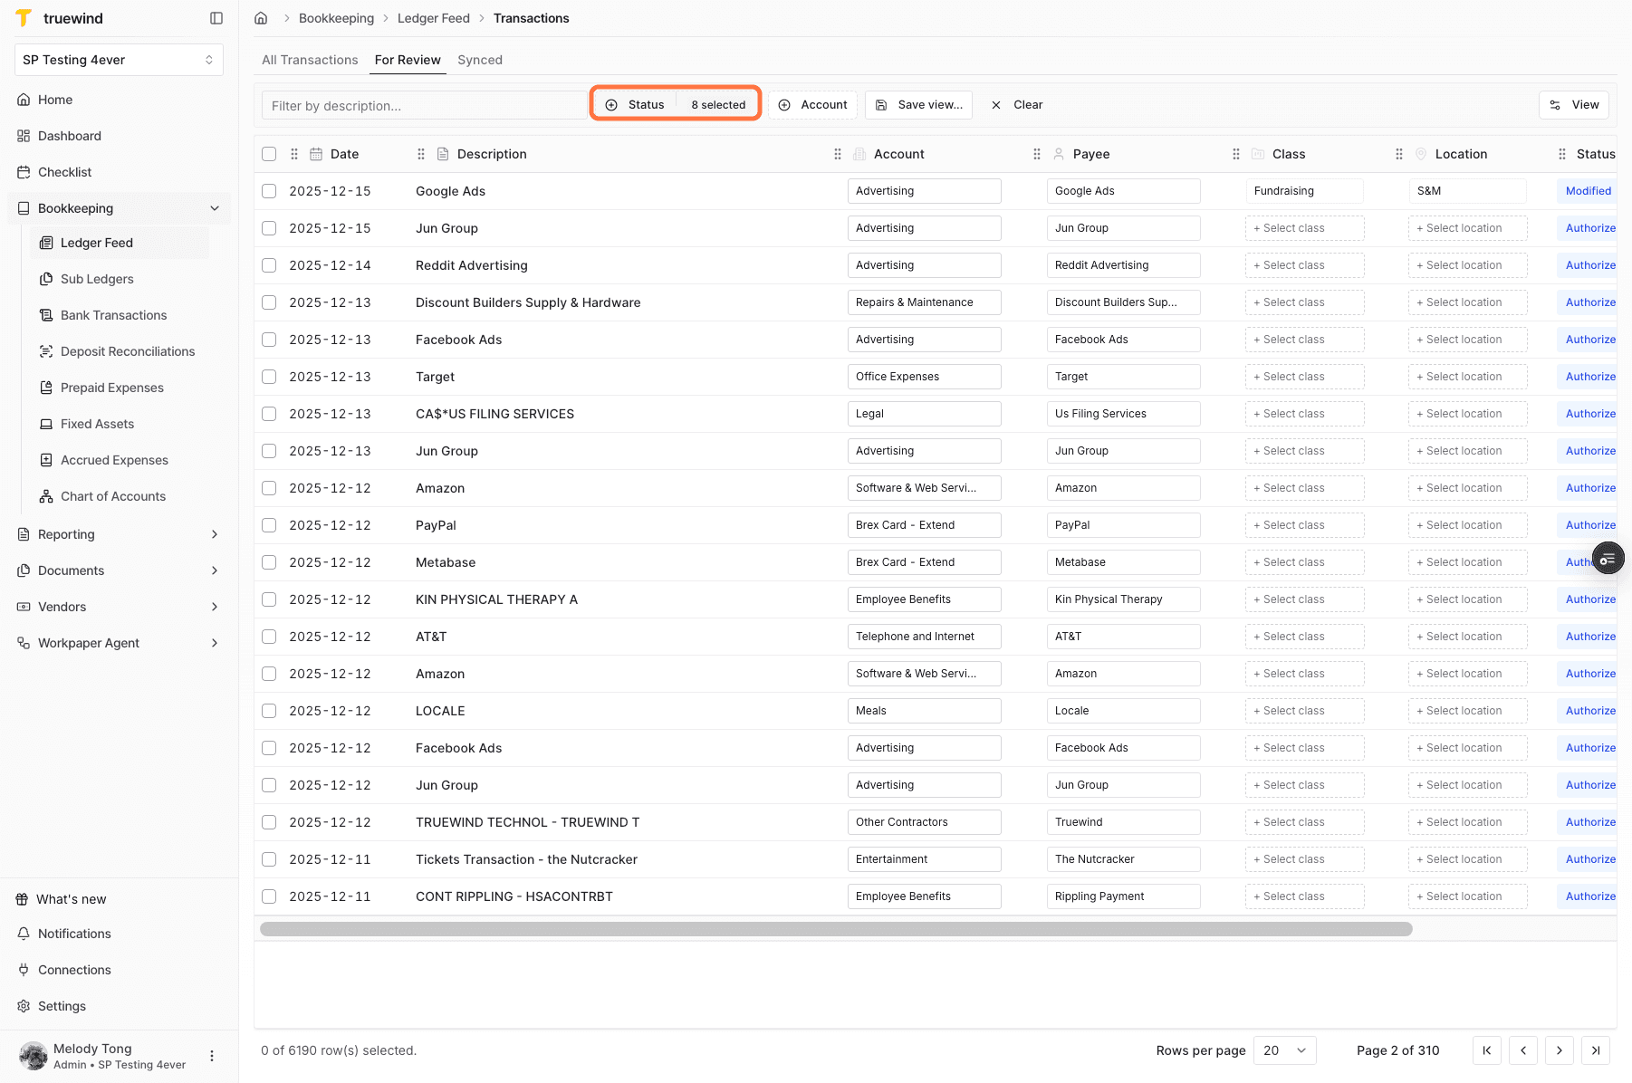Expand the Vendors section
The height and width of the screenshot is (1083, 1632).
click(x=119, y=607)
